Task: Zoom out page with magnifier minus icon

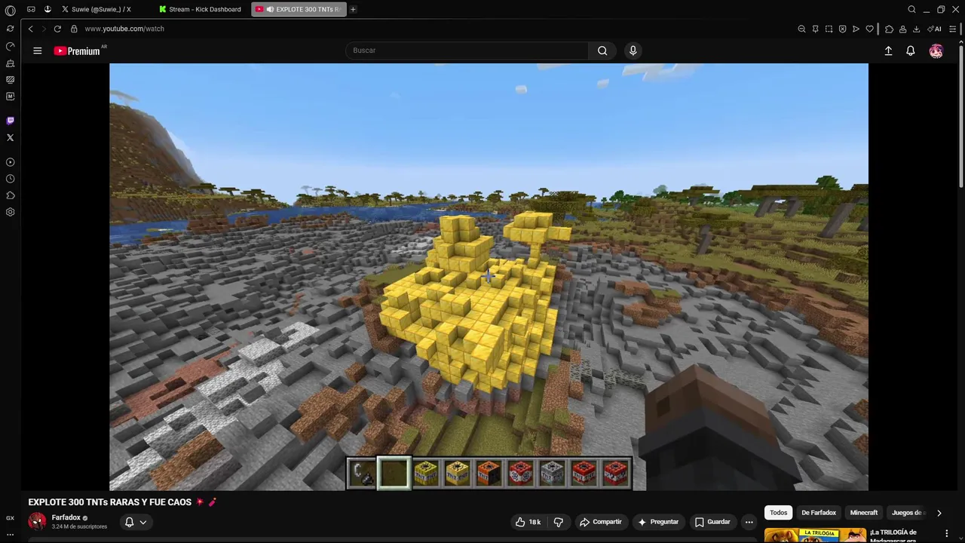Action: tap(801, 29)
